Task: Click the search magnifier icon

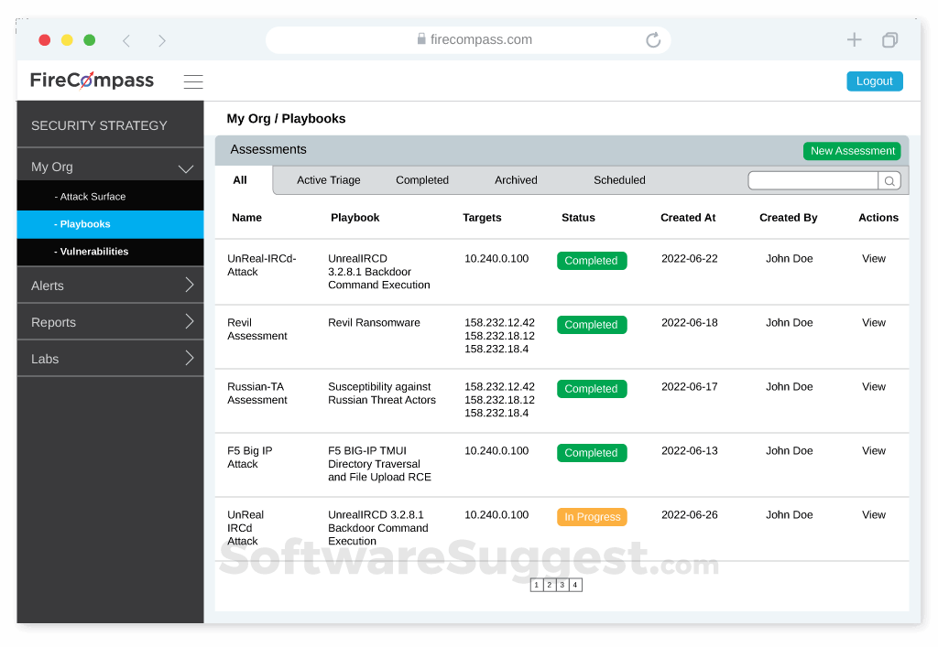Action: pyautogui.click(x=889, y=181)
